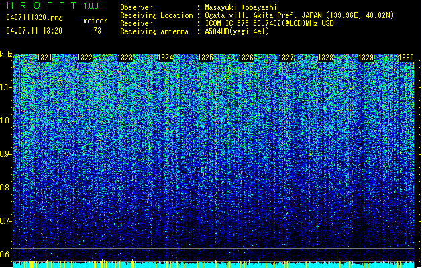Click the name Masayuki Kobayashi
This screenshot has width=422, height=268.
(241, 7)
